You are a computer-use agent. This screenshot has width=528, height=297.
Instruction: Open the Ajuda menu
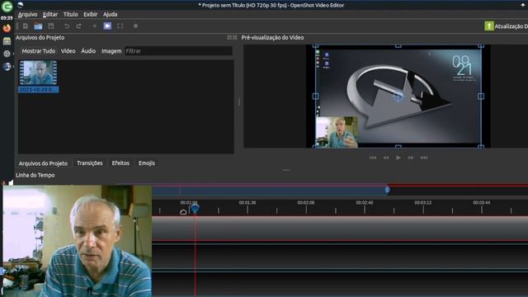click(x=110, y=14)
